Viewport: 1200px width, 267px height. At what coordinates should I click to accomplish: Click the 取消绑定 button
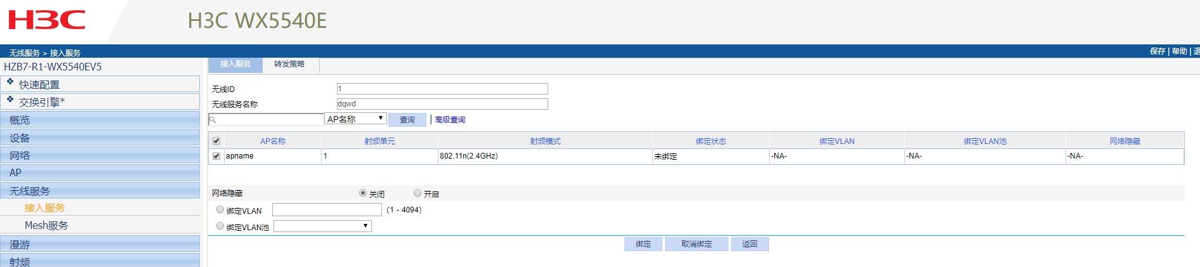697,244
